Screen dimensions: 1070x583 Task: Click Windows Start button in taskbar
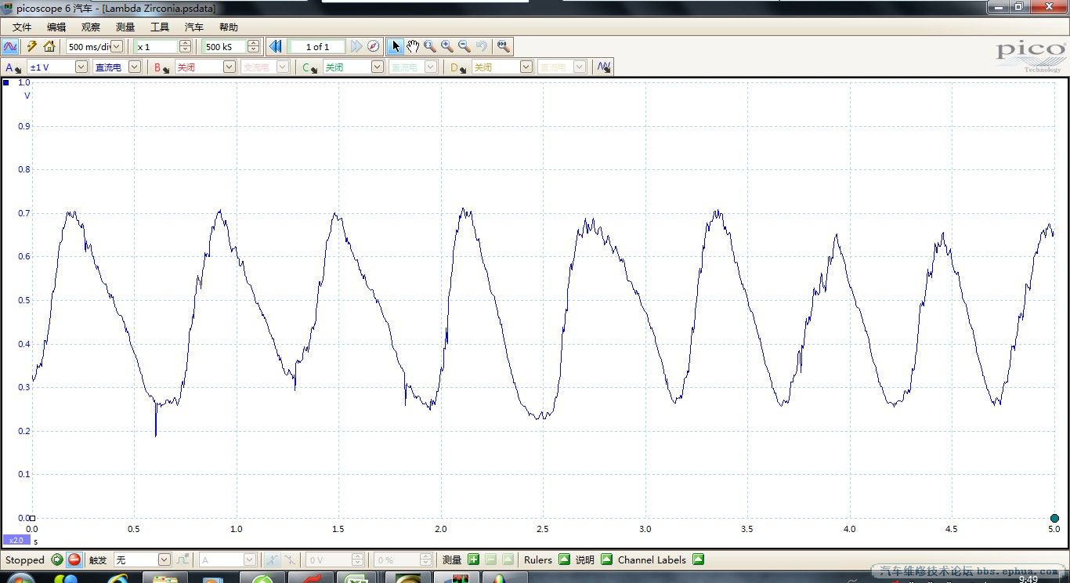point(21,578)
